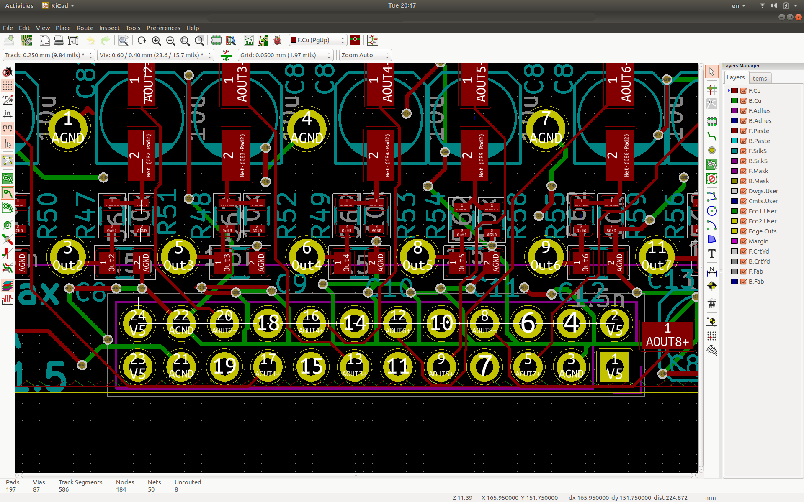Open the en language indicator dropdown

(x=739, y=6)
